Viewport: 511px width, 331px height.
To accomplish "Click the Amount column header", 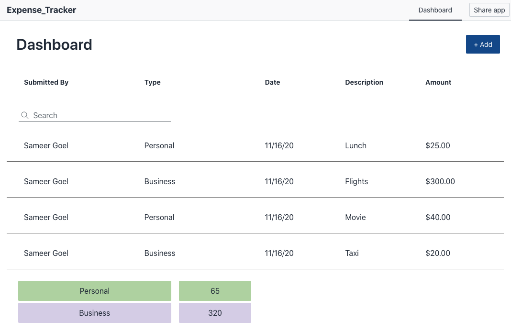I will pos(438,82).
